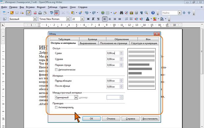The width and height of the screenshot is (204, 128).
Task: Align text right
Action: (115, 19)
